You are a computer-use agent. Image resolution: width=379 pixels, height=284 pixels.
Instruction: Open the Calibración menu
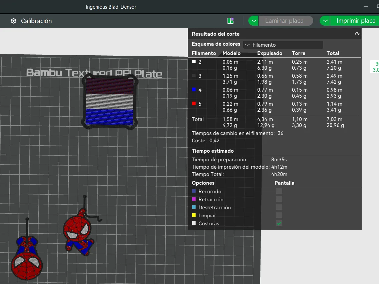click(x=36, y=21)
